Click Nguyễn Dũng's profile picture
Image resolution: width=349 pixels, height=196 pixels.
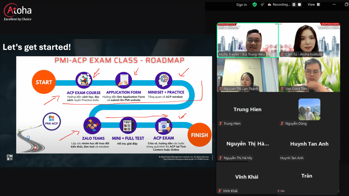(309, 109)
